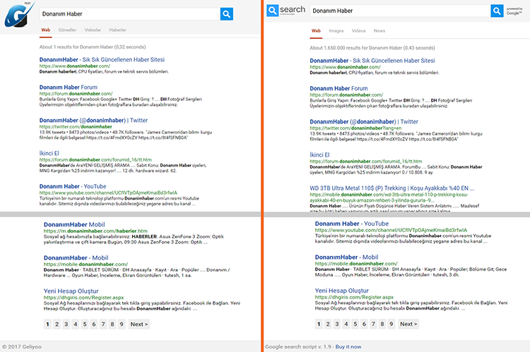Image resolution: width=530 pixels, height=352 pixels.
Task: Open the 'DonanımHaber Mobil' haberler result
Action: (x=74, y=224)
